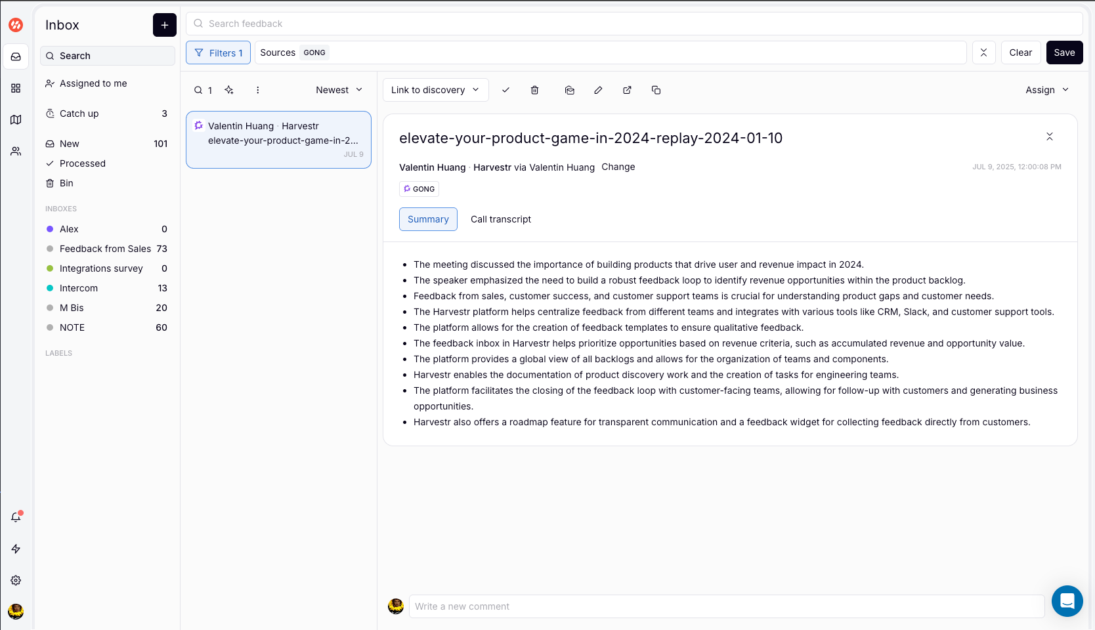Open settings gear in left sidebar
The image size is (1095, 630).
[x=16, y=580]
